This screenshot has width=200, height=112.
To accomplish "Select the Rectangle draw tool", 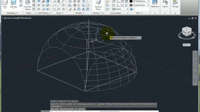I will (x=59, y=9).
